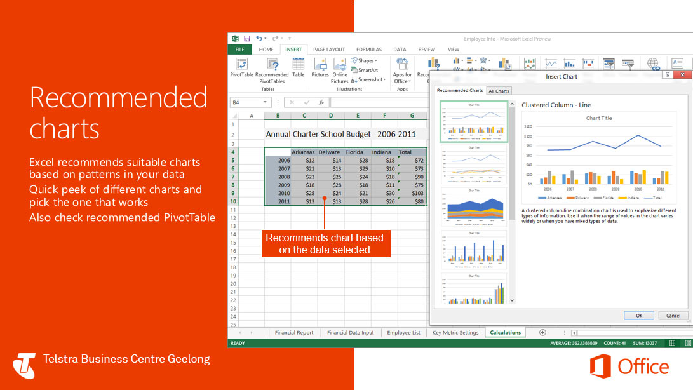Insert a Table
This screenshot has width=693, height=390.
299,68
